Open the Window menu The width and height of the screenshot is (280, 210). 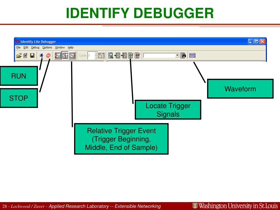click(x=60, y=48)
